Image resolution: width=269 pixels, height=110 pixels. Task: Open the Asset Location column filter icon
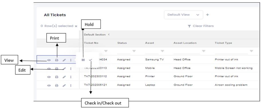(x=203, y=51)
